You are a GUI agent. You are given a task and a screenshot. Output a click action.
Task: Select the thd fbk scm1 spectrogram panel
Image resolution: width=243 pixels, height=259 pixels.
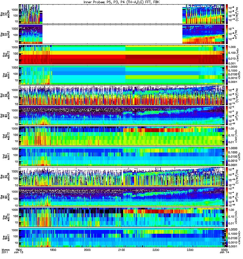122,156
